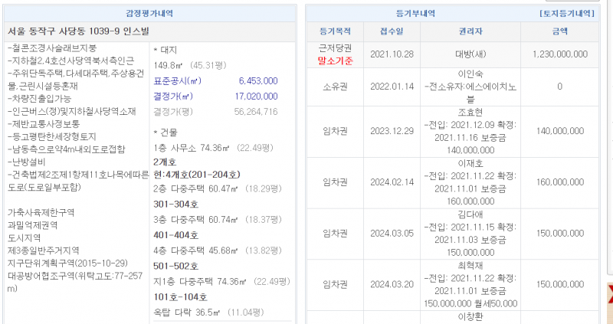Viewport: 613px width, 324px height.
Task: Click the 감정평가내역 panel header
Action: click(149, 14)
